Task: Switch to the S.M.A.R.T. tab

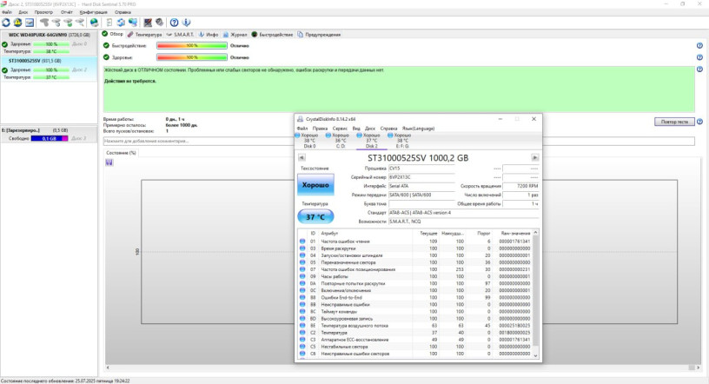Action: 181,35
